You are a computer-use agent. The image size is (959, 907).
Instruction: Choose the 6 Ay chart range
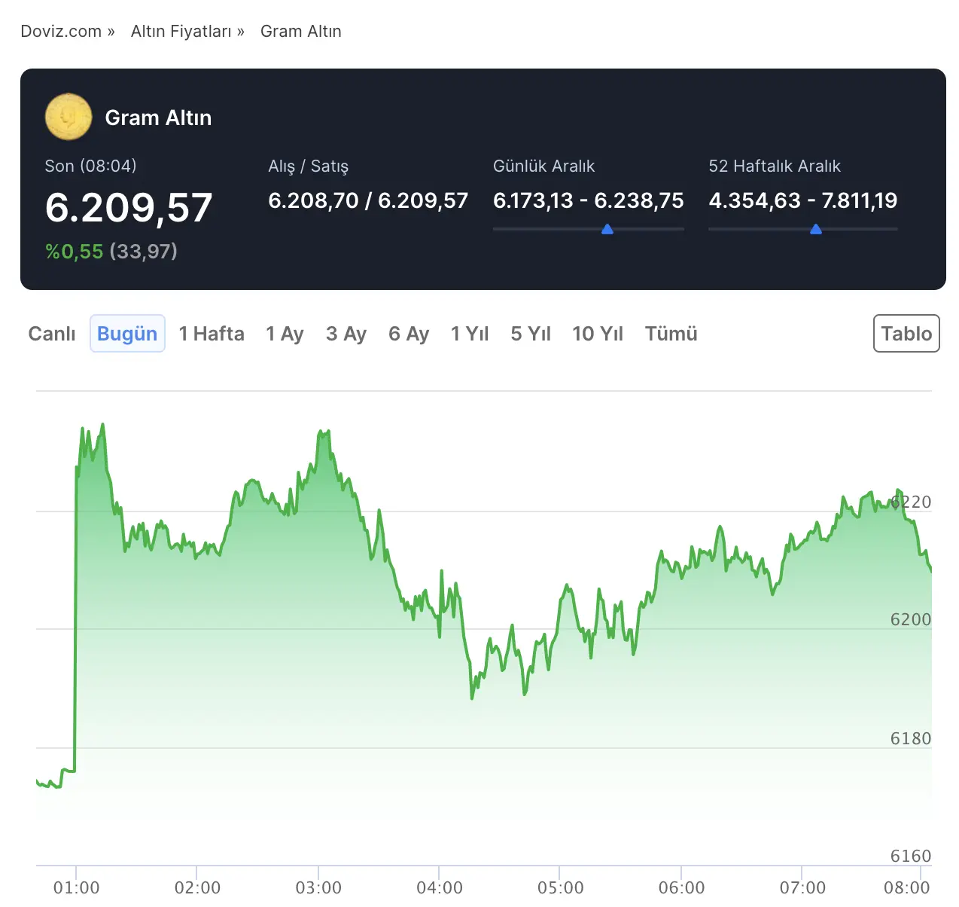[x=409, y=334]
